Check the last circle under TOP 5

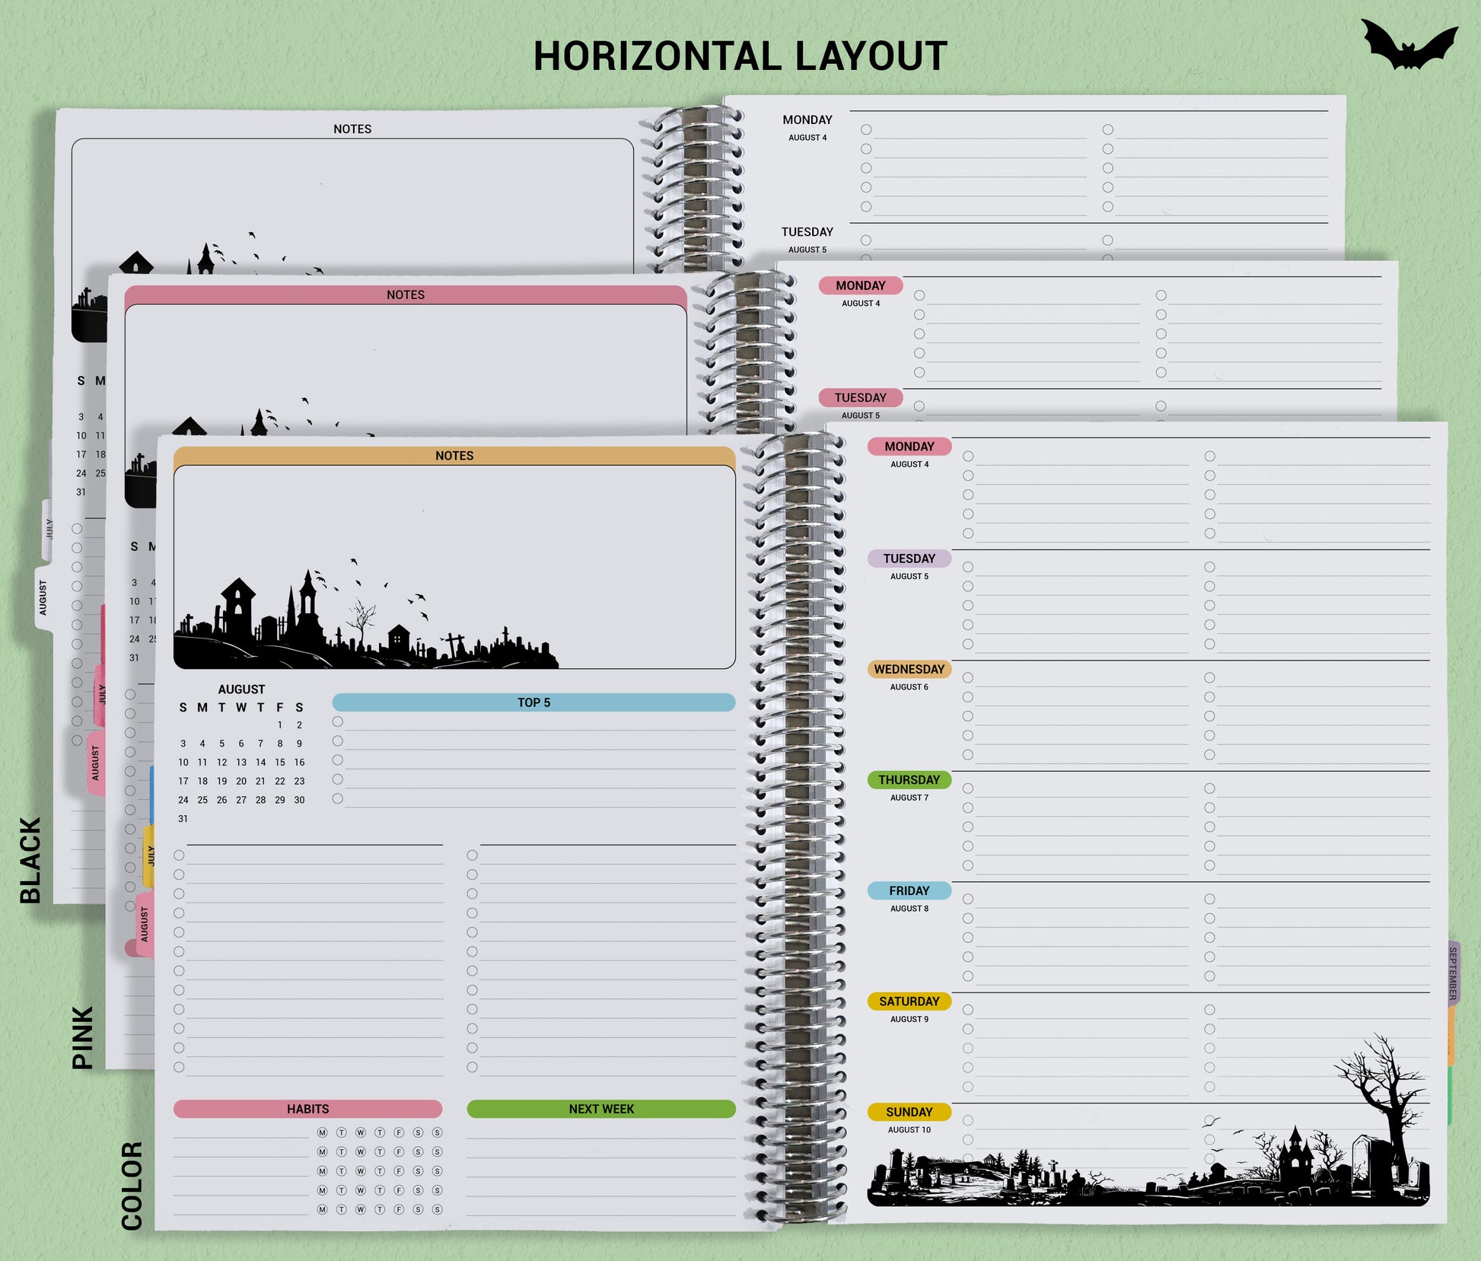(x=338, y=798)
